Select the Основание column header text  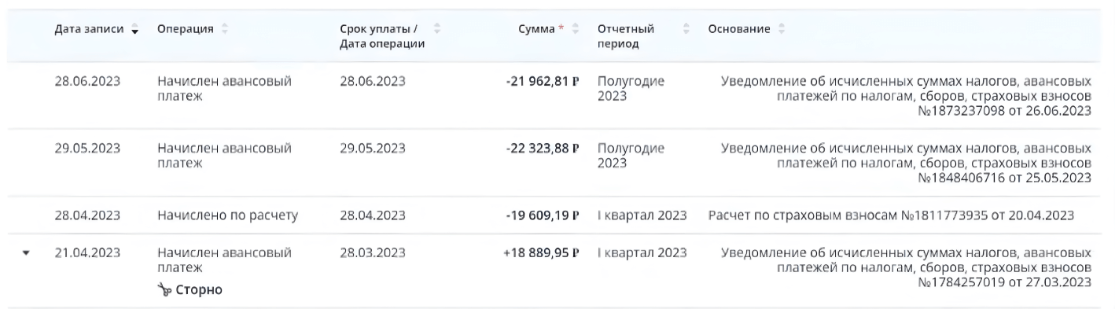pos(740,30)
